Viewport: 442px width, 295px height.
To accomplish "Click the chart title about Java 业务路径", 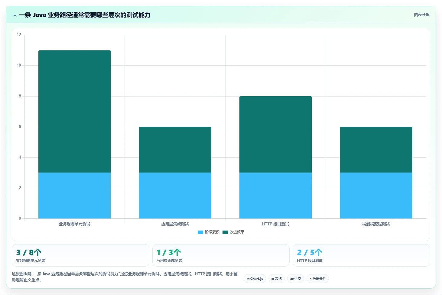I will [85, 15].
